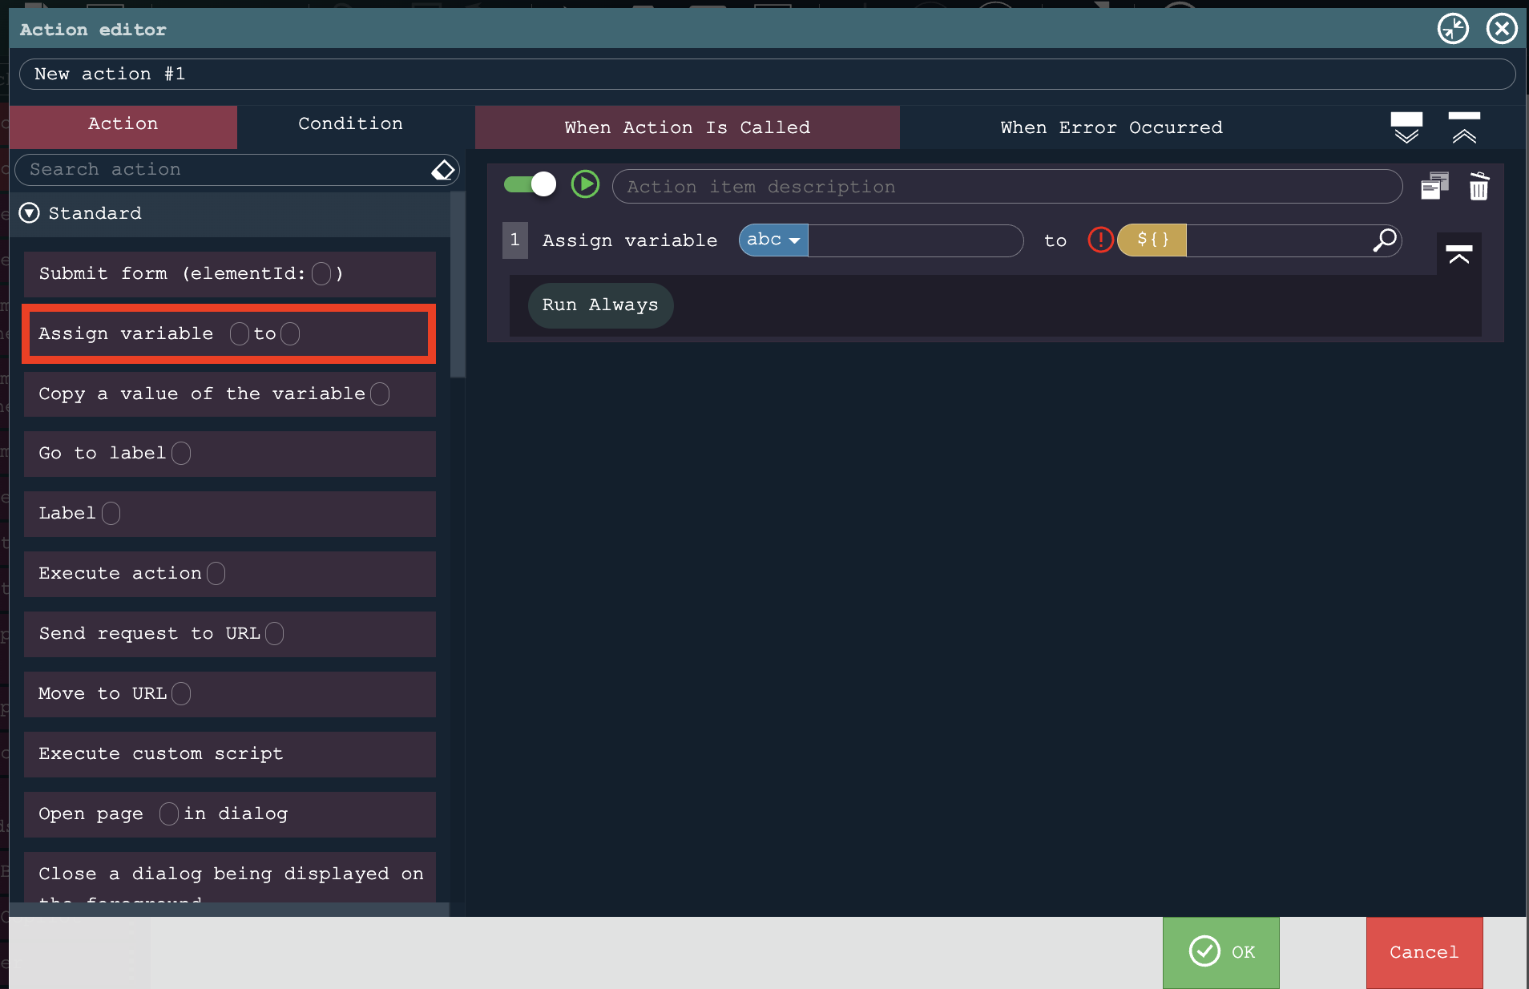Viewport: 1529px width, 989px height.
Task: Click the ${} expression selector
Action: pyautogui.click(x=1152, y=240)
